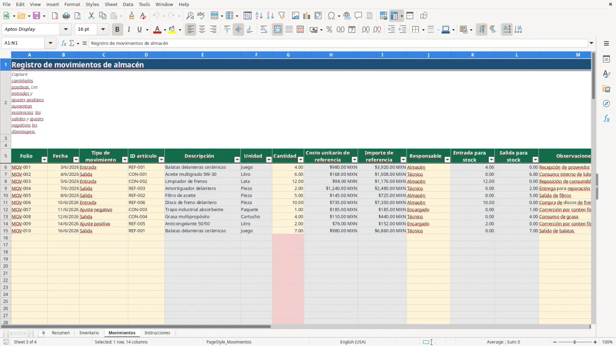Toggle center horizontally alignment
The width and height of the screenshot is (616, 346).
point(202,30)
